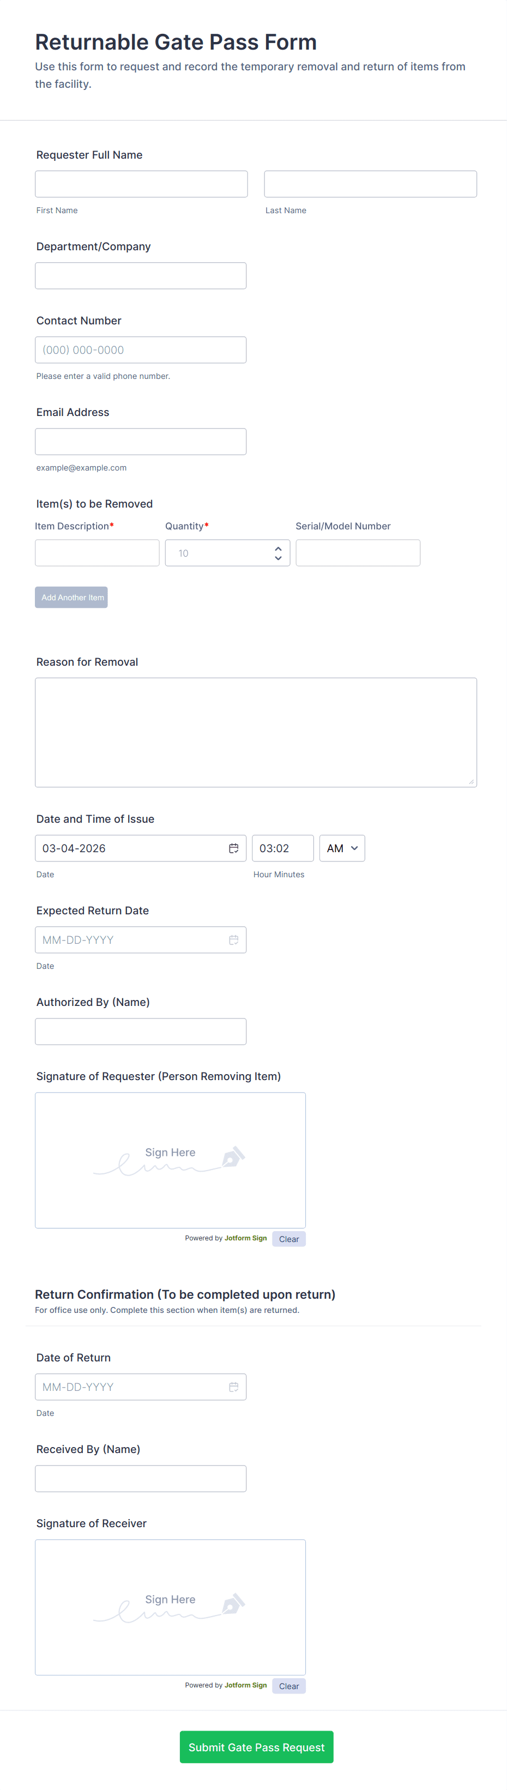Open the AM/PM dropdown
Image resolution: width=507 pixels, height=1790 pixels.
342,848
